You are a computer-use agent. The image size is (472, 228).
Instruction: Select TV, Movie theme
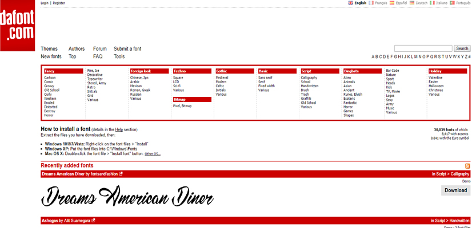tap(393, 92)
